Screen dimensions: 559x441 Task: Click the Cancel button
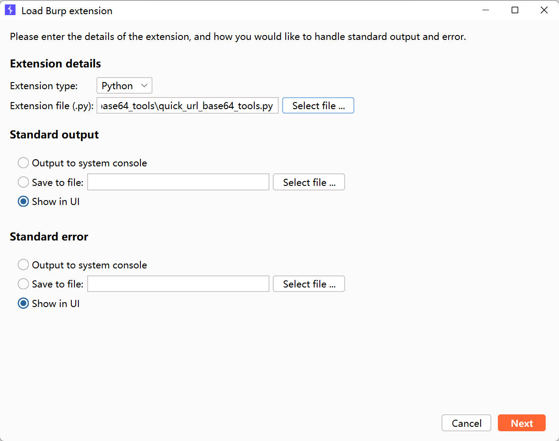466,423
